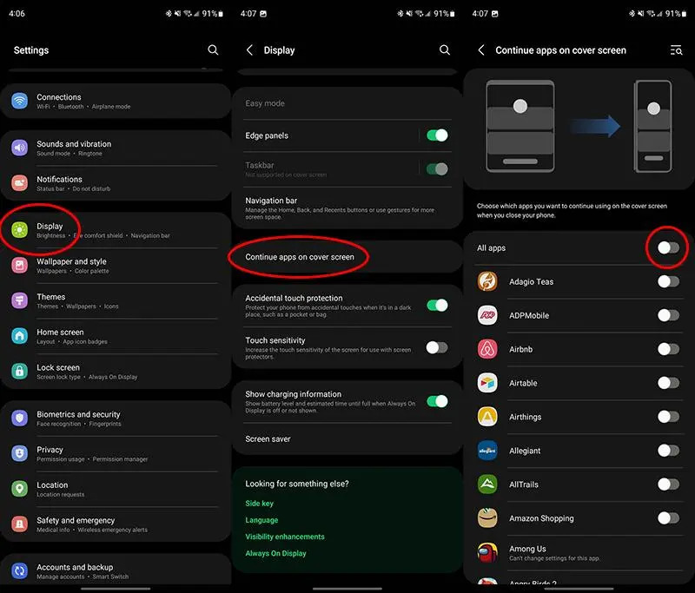Tap the AllTrails app icon
This screenshot has width=695, height=593.
487,484
